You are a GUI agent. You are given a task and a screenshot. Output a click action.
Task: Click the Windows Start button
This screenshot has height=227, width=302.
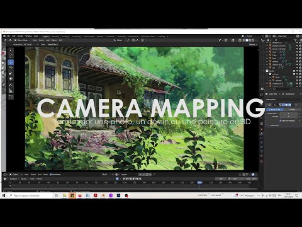pos(4,195)
